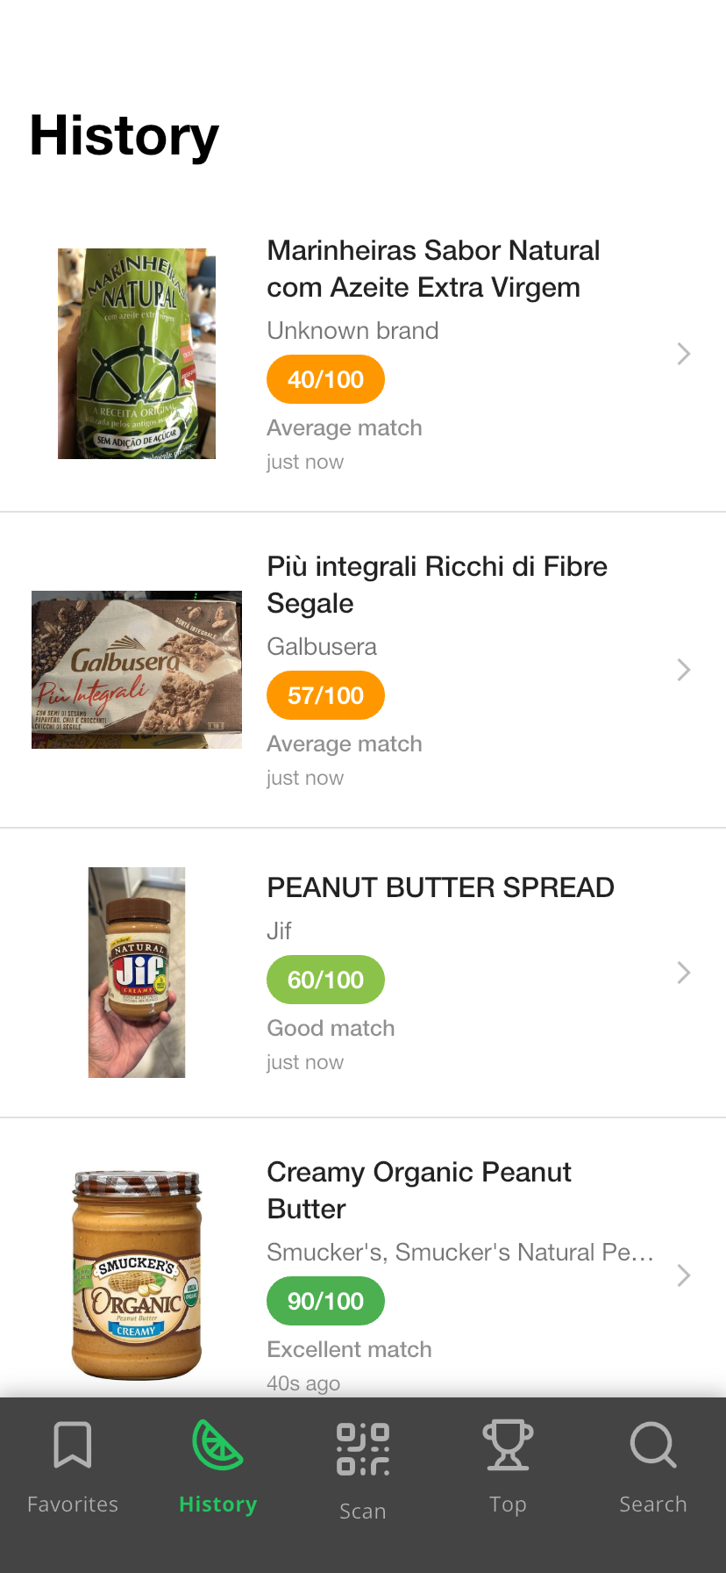Open the Search magnifier icon

[x=653, y=1445]
